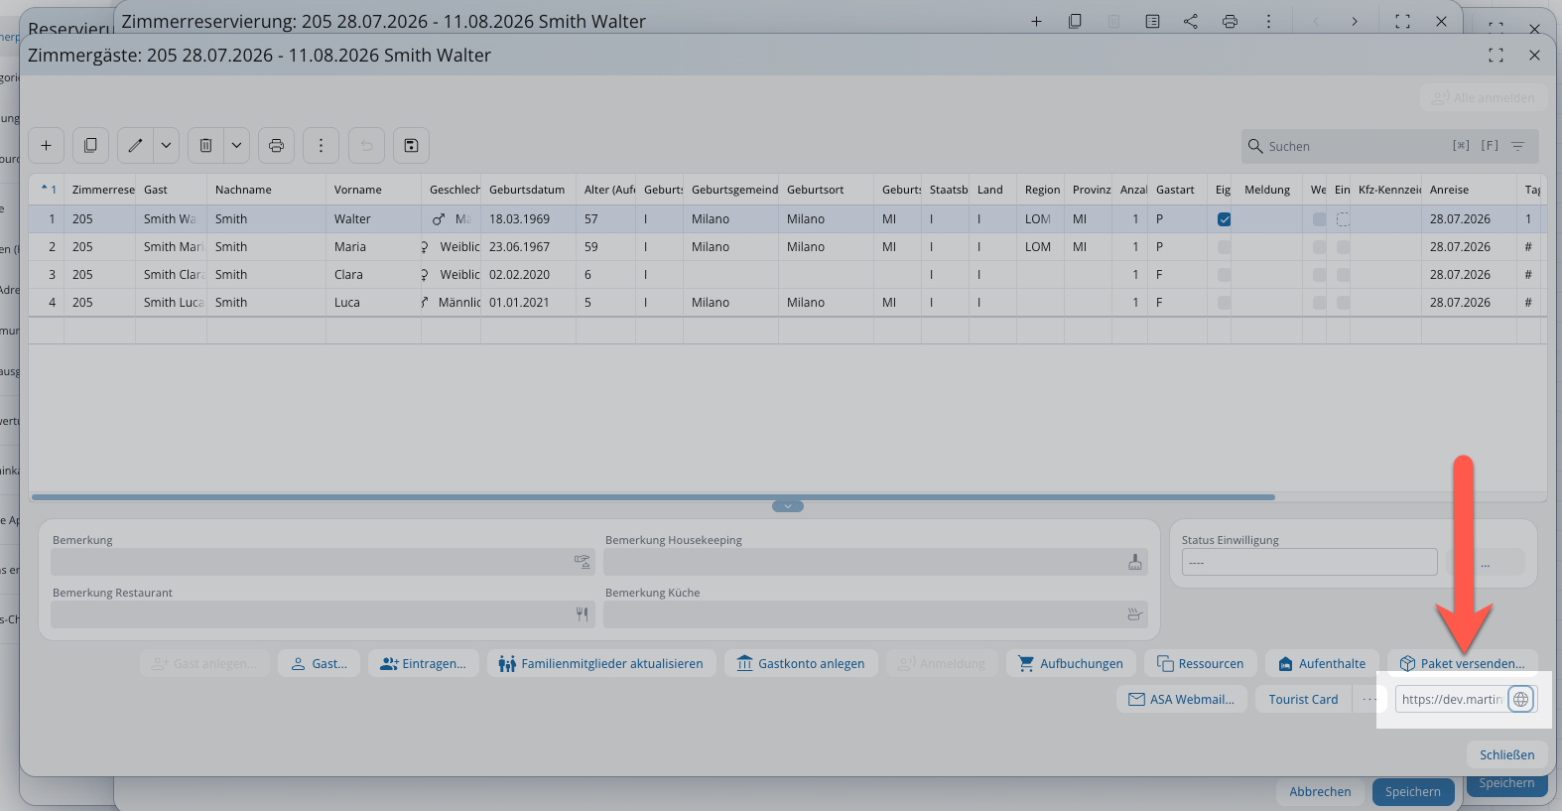This screenshot has height=811, width=1562.
Task: Collapse the details panel using the chevron handle
Action: [788, 506]
